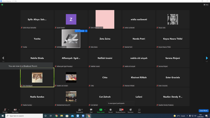The height and width of the screenshot is (118, 210).
Task: Select Kadek Juli Ardani's video thumbnail
Action: [71, 77]
